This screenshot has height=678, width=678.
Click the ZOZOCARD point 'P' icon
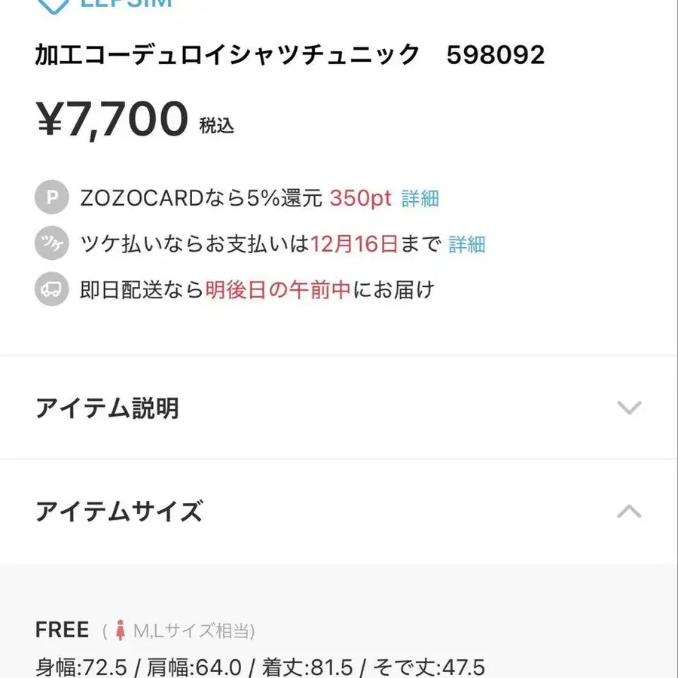click(52, 198)
